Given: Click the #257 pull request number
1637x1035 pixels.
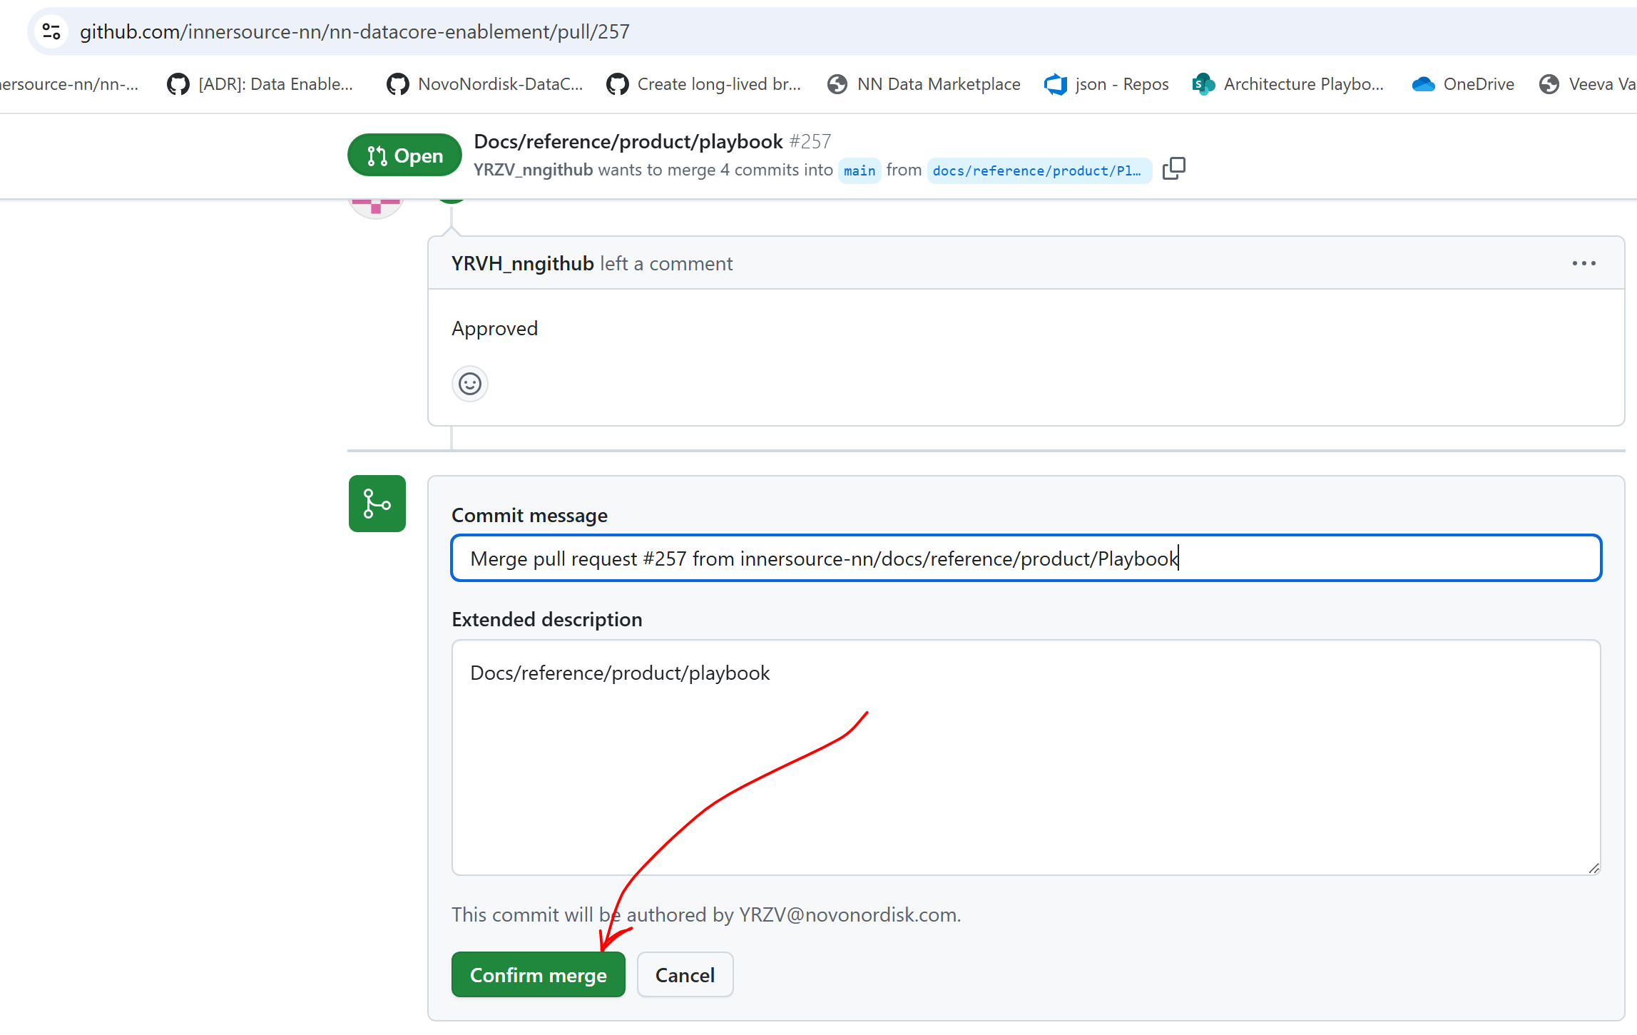Looking at the screenshot, I should coord(810,141).
